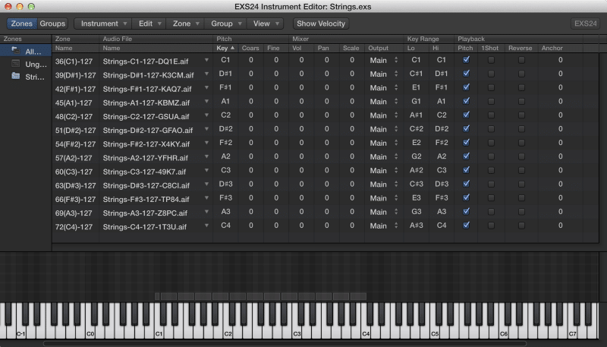The image size is (607, 347).
Task: Enable Reverse for zone 42(F#1)-127
Action: pyautogui.click(x=521, y=87)
